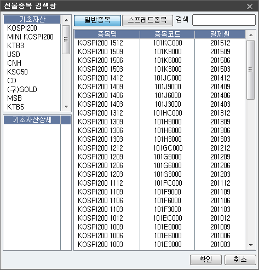Click settlement month 201009 cell
Screen dimensions: 259x270
(x=220, y=227)
